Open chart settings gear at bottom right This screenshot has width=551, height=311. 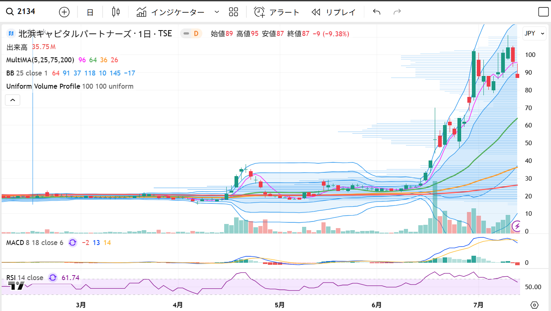tap(535, 305)
